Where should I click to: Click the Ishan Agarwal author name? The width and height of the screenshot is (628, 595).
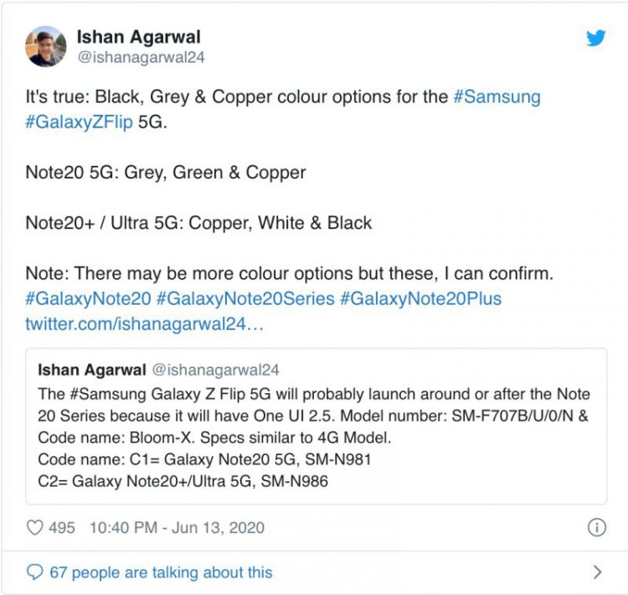tap(138, 37)
